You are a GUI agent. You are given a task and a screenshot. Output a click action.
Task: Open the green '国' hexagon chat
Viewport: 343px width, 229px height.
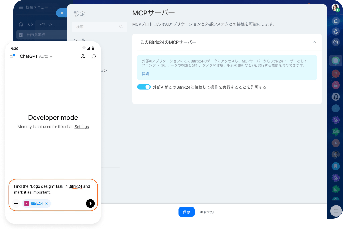336,189
